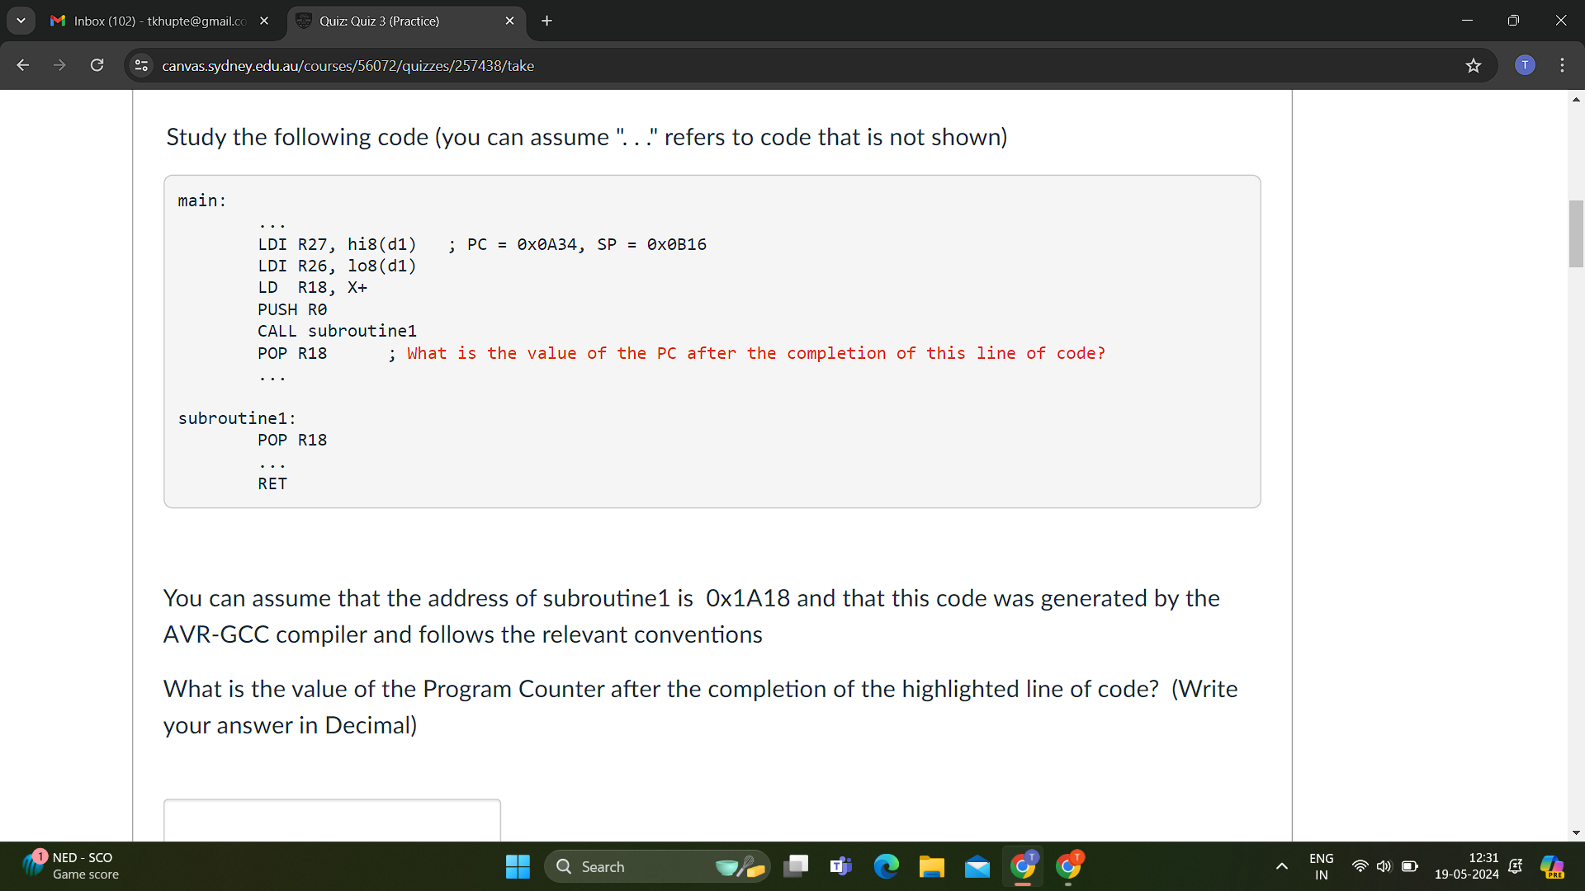The height and width of the screenshot is (891, 1585).
Task: Open site information for canvas.sydney.edu.au
Action: (141, 65)
